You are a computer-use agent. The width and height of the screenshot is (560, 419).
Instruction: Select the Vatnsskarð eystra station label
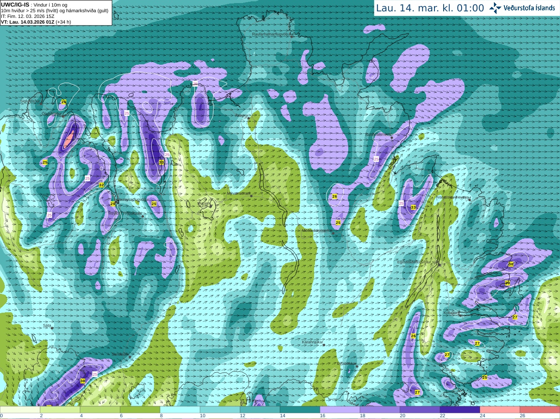(x=453, y=197)
